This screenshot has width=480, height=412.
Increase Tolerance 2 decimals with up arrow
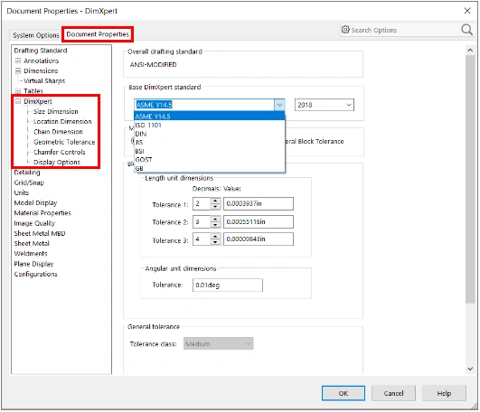(x=215, y=219)
